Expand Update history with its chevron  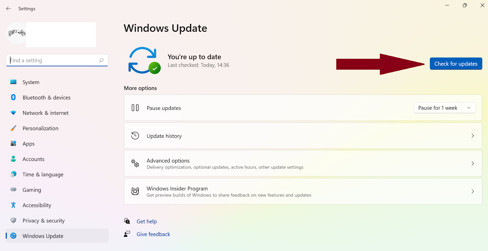[472, 136]
